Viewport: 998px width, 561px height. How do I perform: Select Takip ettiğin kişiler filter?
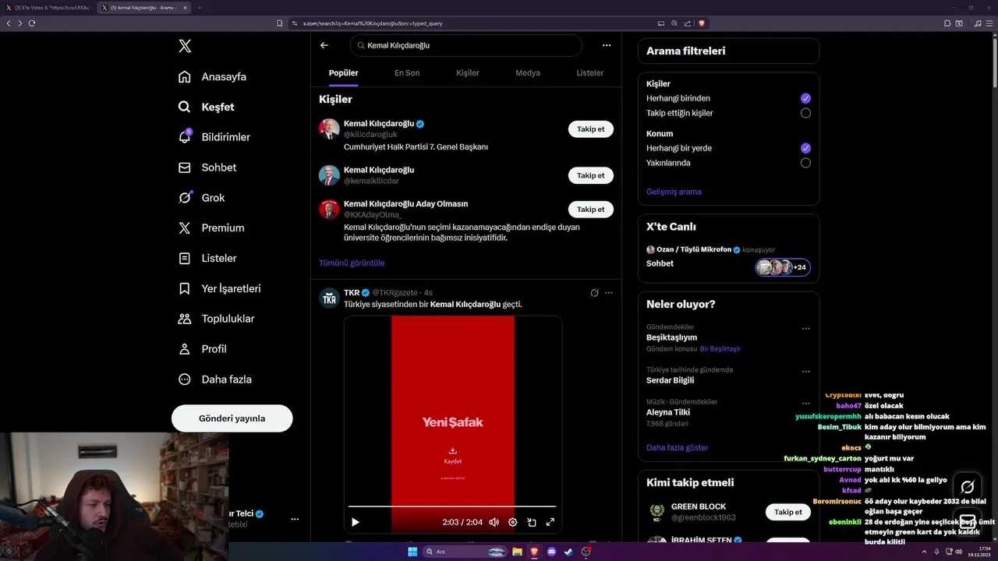pos(805,113)
